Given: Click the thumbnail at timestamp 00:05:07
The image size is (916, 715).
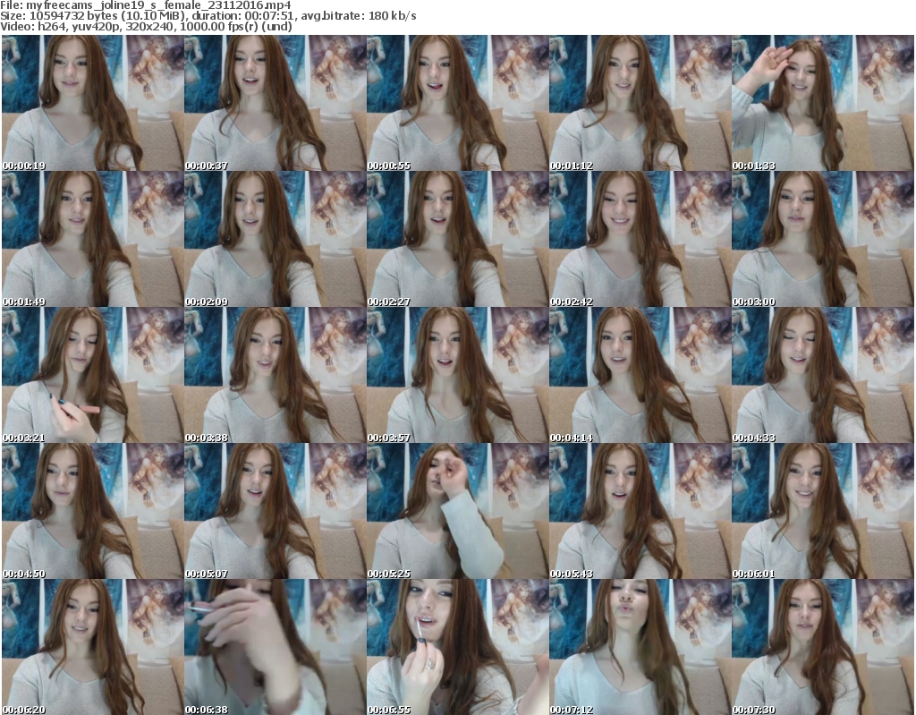Looking at the screenshot, I should coord(276,511).
